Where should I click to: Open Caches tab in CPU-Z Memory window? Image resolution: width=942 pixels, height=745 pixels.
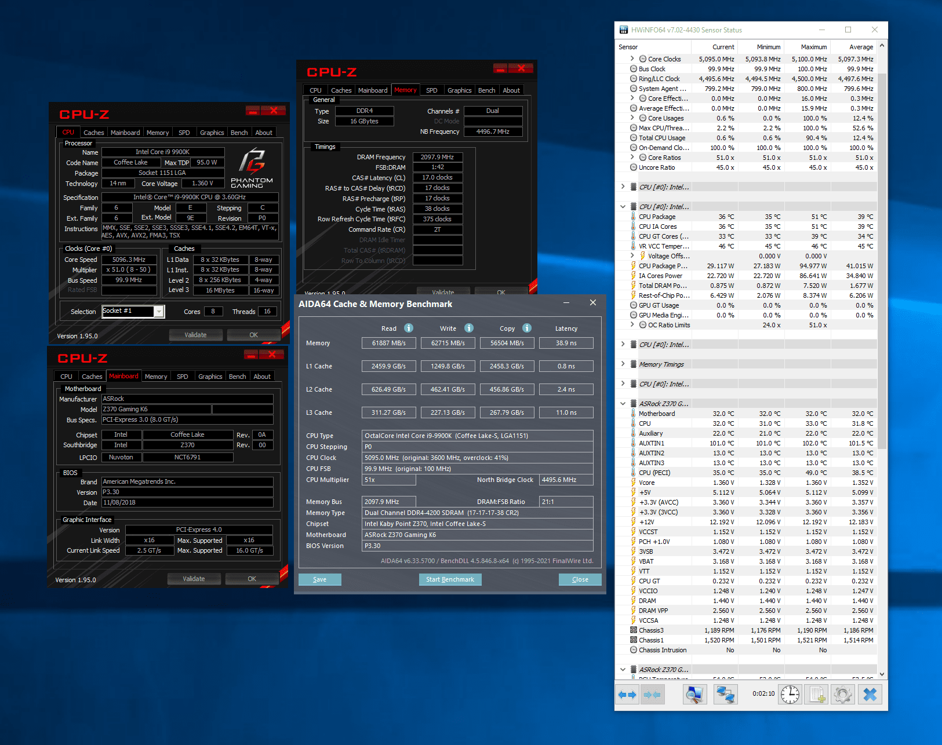(x=341, y=90)
